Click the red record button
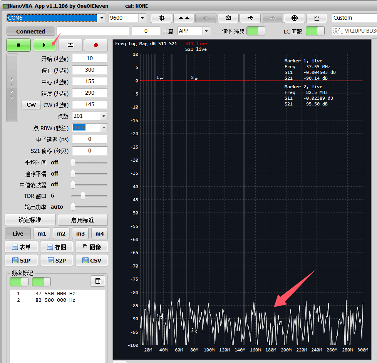 click(96, 45)
